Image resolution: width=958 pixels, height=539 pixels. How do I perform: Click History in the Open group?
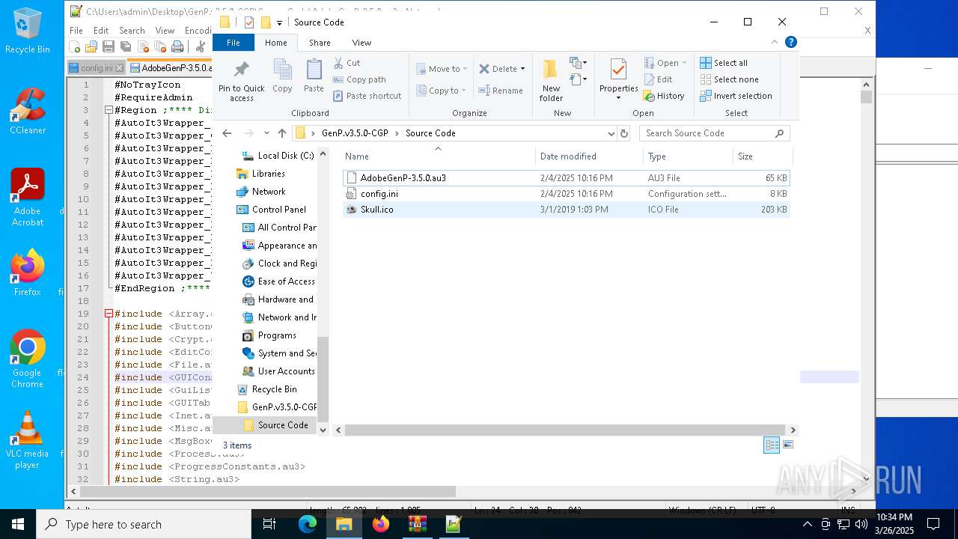coord(664,96)
